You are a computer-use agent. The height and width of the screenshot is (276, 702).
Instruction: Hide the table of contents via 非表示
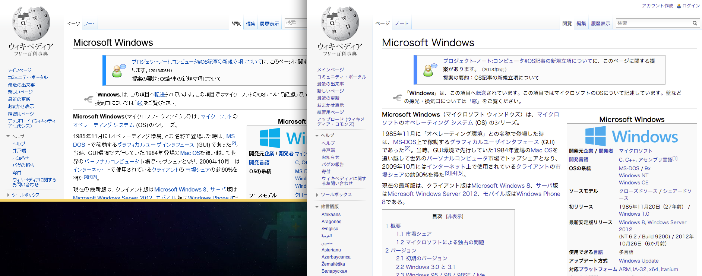[x=455, y=216]
